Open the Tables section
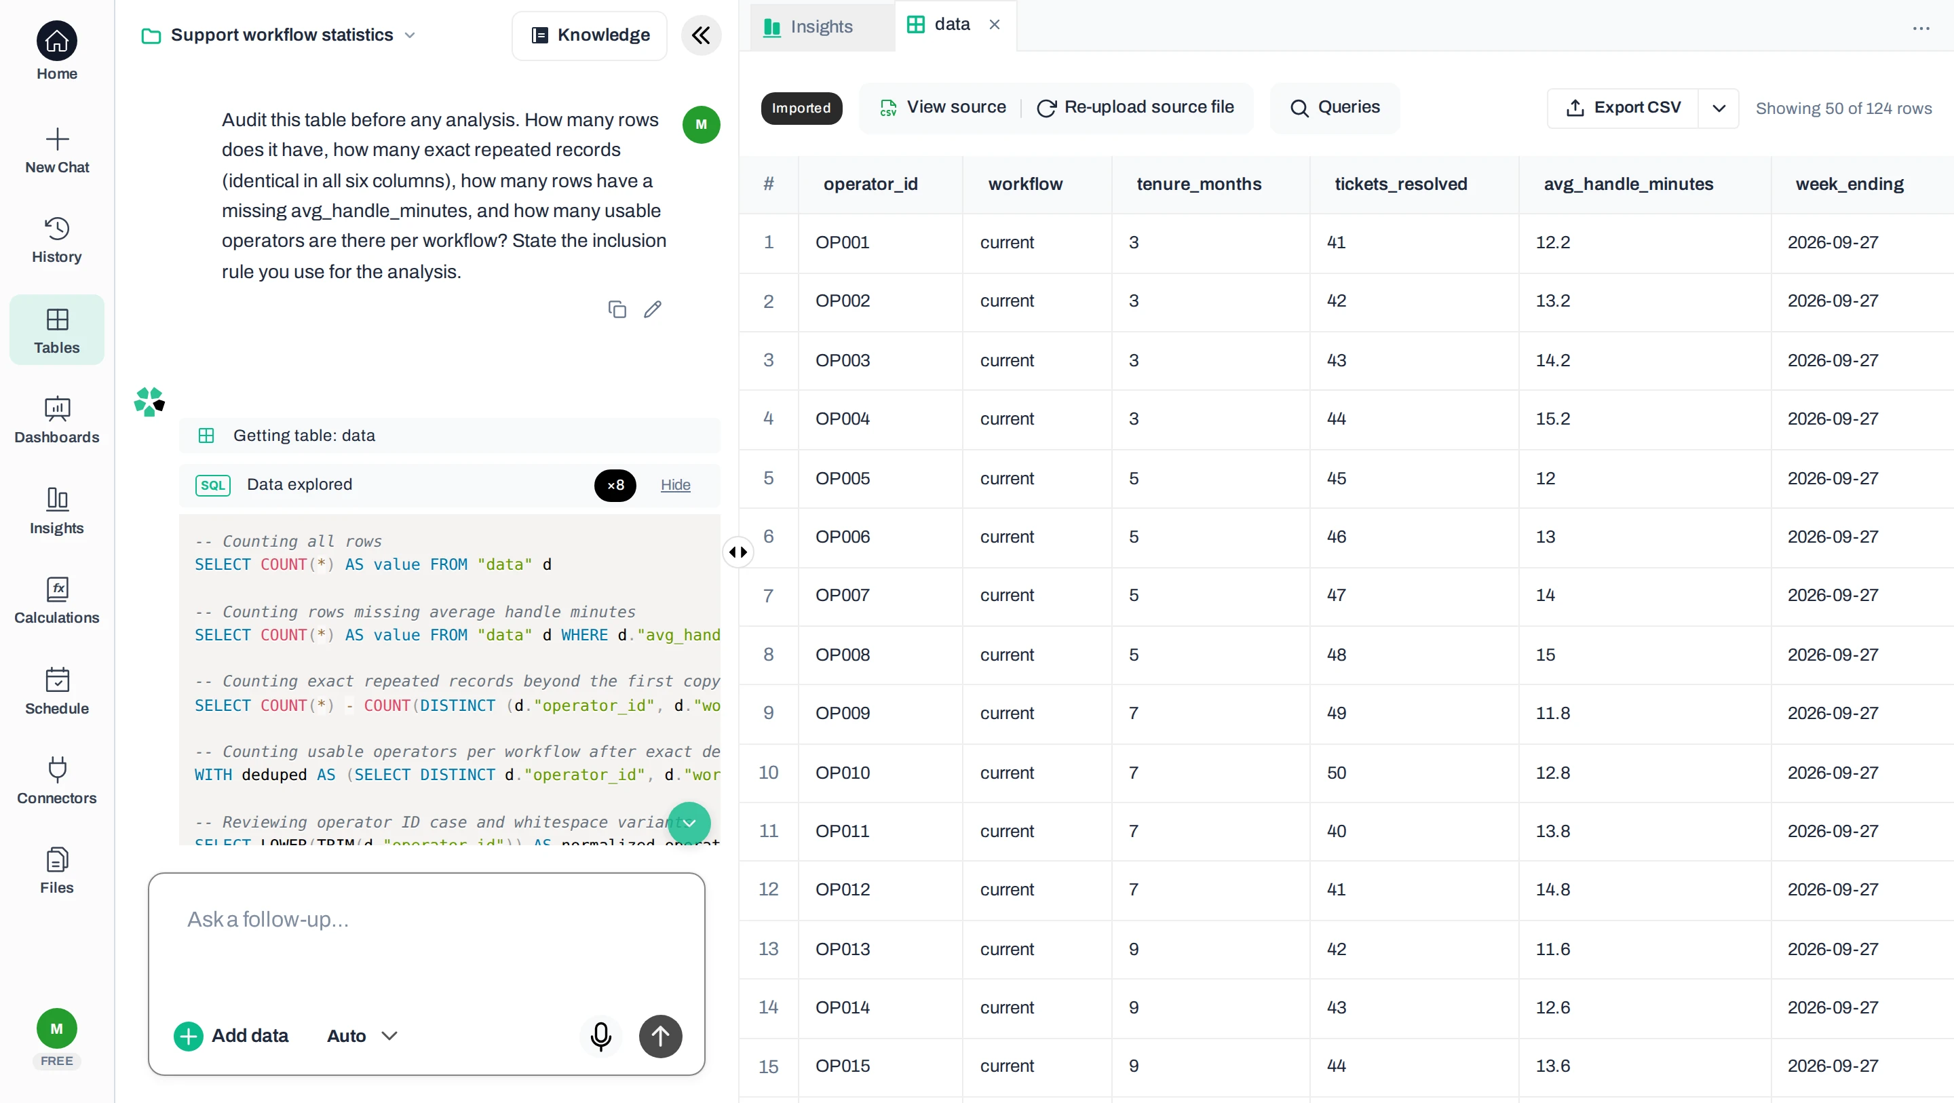The height and width of the screenshot is (1103, 1954). (57, 331)
